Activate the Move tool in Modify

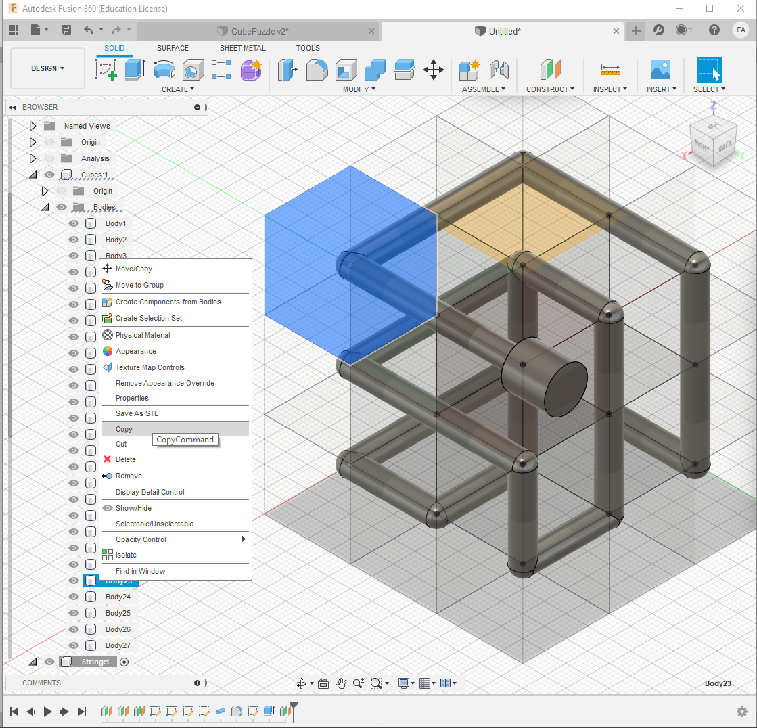433,69
